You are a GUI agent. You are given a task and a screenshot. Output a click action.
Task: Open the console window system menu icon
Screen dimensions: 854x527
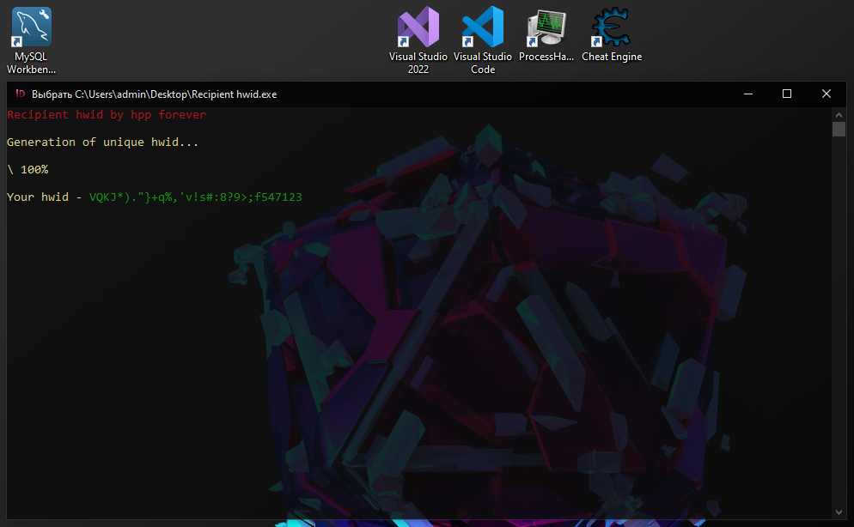pos(20,94)
